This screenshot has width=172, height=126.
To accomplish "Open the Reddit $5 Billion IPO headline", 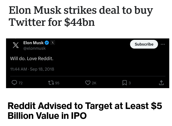I will pyautogui.click(x=84, y=111).
